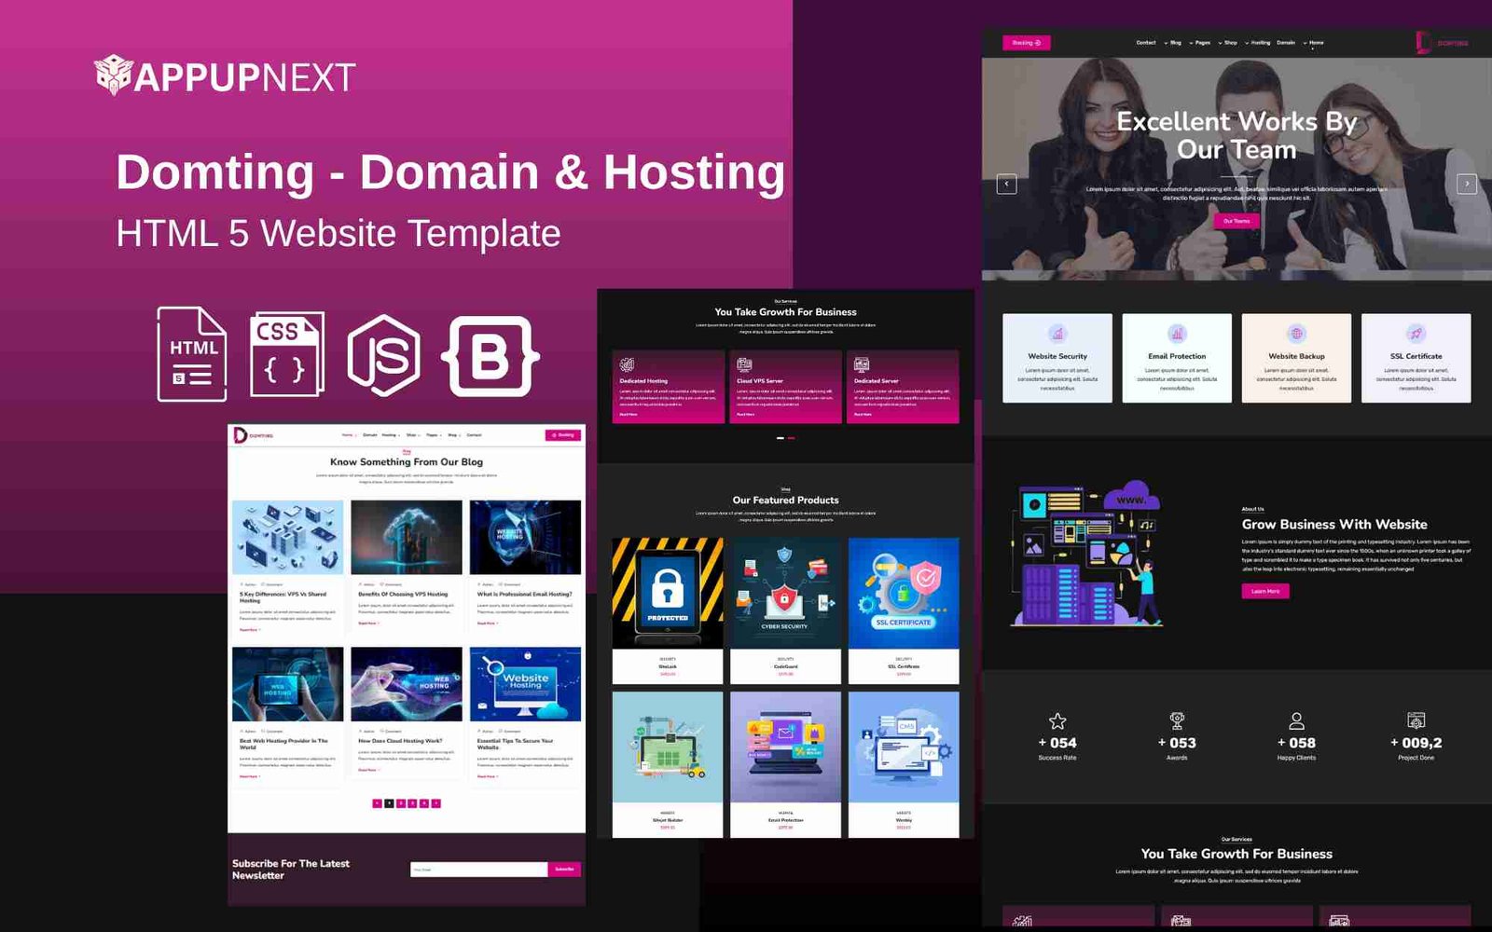Click the '+ 054' Success Rate counter
Image resolution: width=1492 pixels, height=932 pixels.
click(x=1057, y=743)
